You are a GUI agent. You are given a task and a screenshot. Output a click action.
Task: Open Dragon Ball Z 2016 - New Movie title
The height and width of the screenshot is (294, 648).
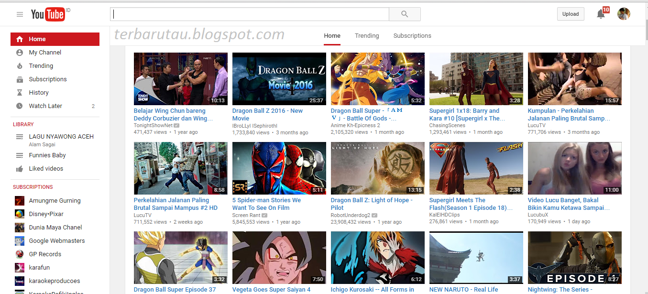[268, 115]
